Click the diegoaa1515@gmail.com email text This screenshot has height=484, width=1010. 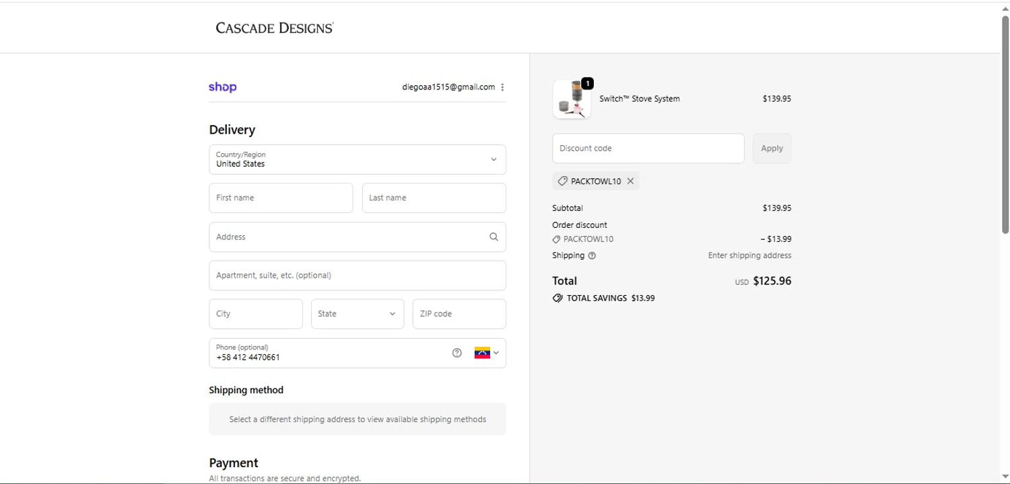click(x=448, y=87)
